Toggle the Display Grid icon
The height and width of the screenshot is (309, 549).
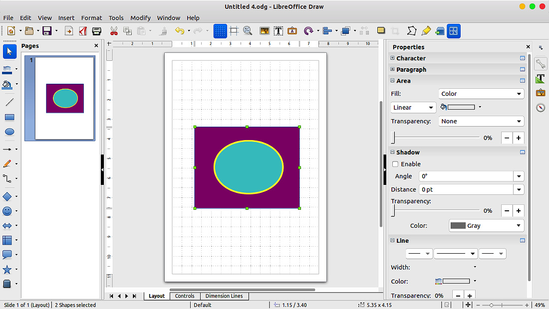click(x=220, y=31)
